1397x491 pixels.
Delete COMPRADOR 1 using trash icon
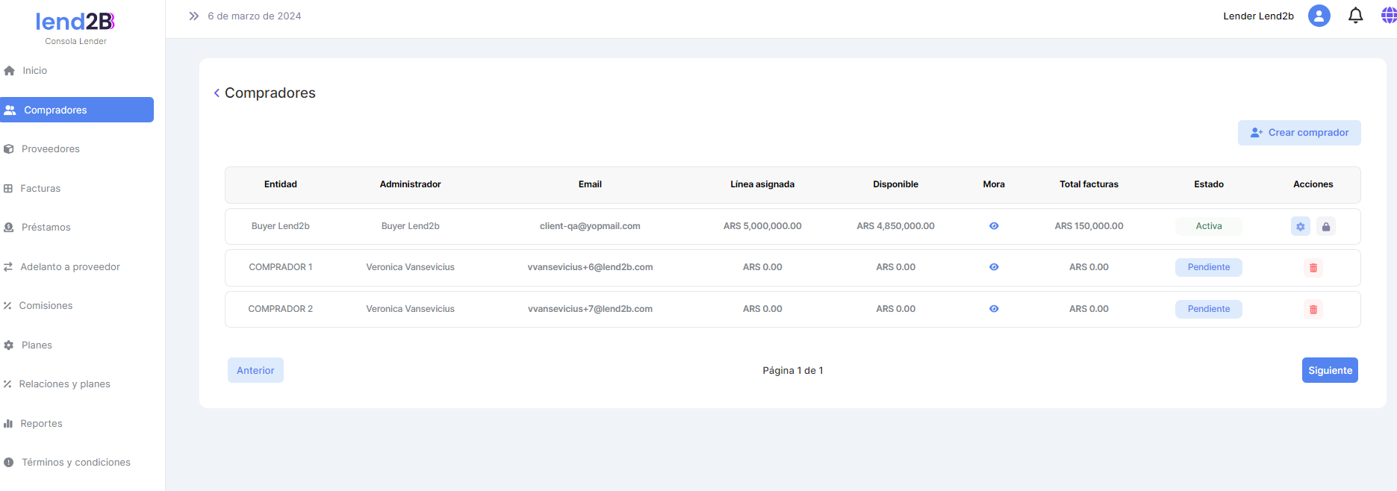pos(1313,268)
